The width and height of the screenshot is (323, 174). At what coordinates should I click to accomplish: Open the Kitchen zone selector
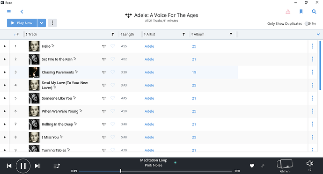click(x=284, y=166)
